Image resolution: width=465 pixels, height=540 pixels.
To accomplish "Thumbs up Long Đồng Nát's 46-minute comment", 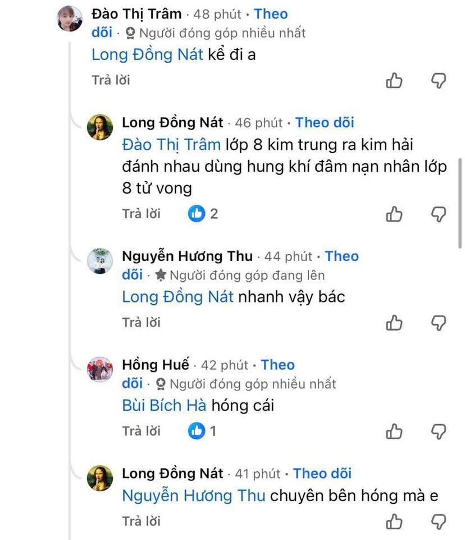I will (x=394, y=214).
